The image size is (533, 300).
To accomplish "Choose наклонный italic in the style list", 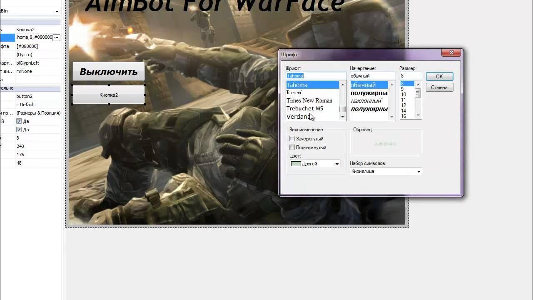I will tap(369, 101).
